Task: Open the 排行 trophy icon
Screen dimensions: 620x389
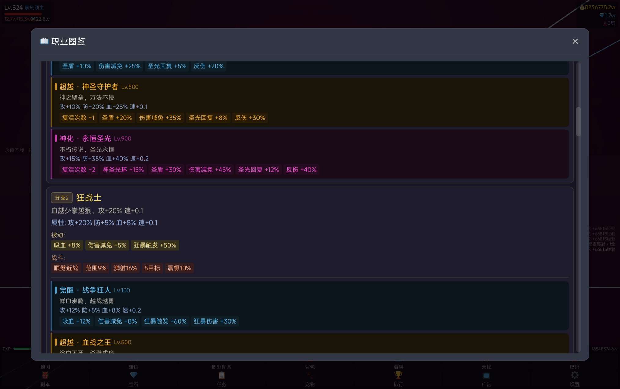Action: click(398, 375)
